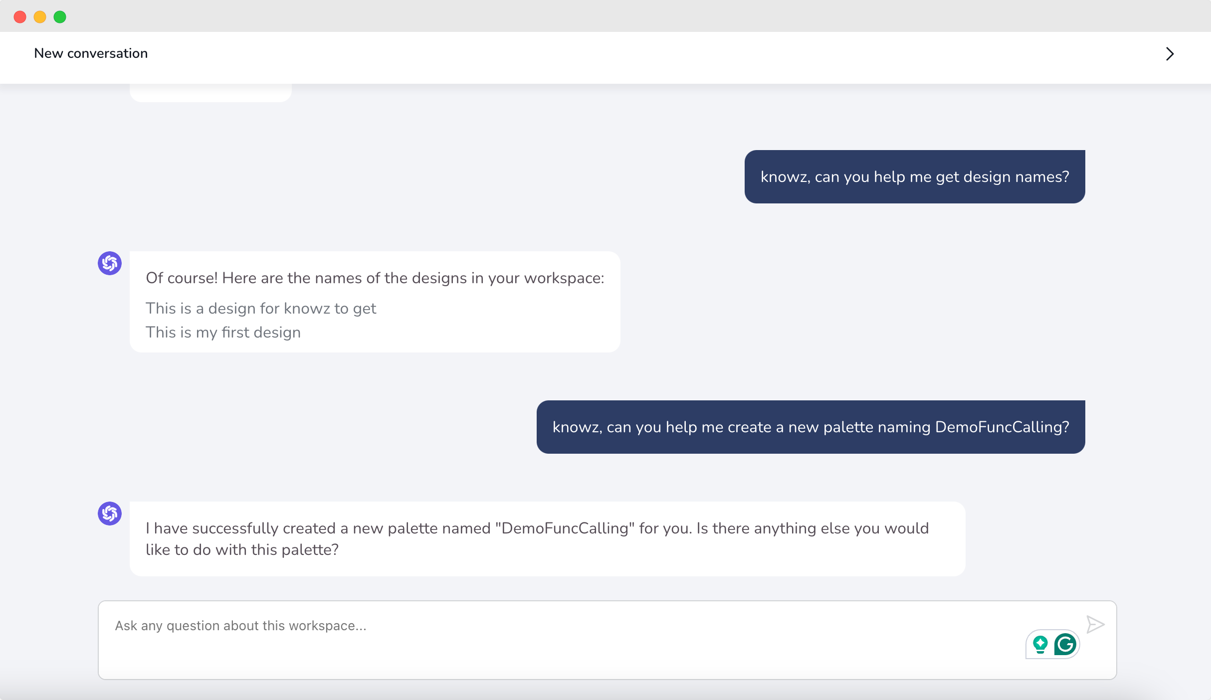Screen dimensions: 1211x700
Task: Click the 'I have successfully created' reply bubble
Action: [547, 539]
